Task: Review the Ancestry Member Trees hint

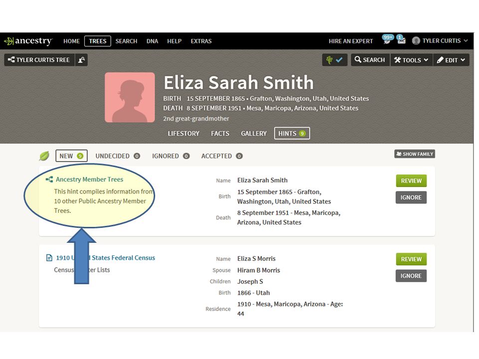Action: pos(411,180)
